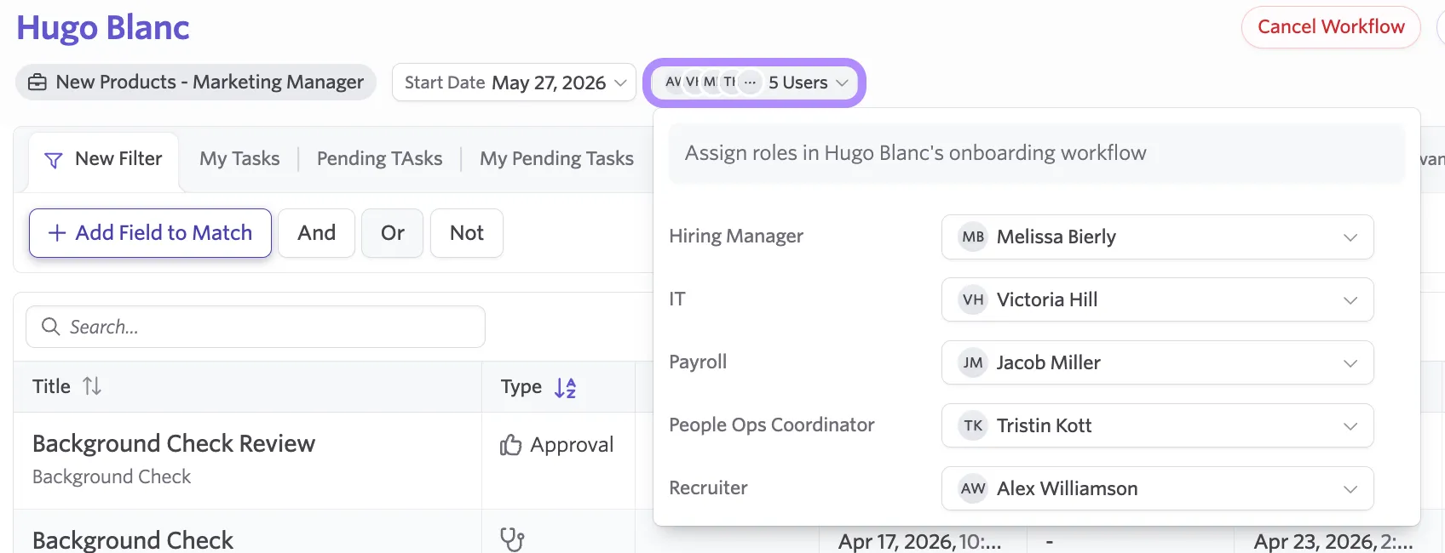Click the stethoscope icon in Background Check row
This screenshot has width=1445, height=553.
[x=512, y=539]
